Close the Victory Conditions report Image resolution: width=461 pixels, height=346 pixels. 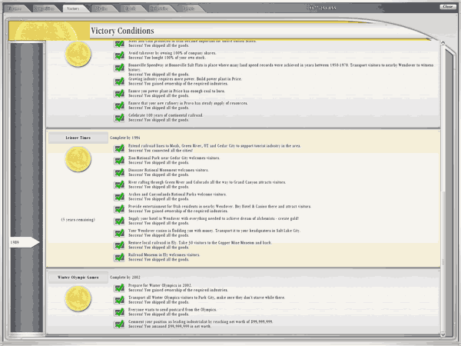[x=448, y=6]
